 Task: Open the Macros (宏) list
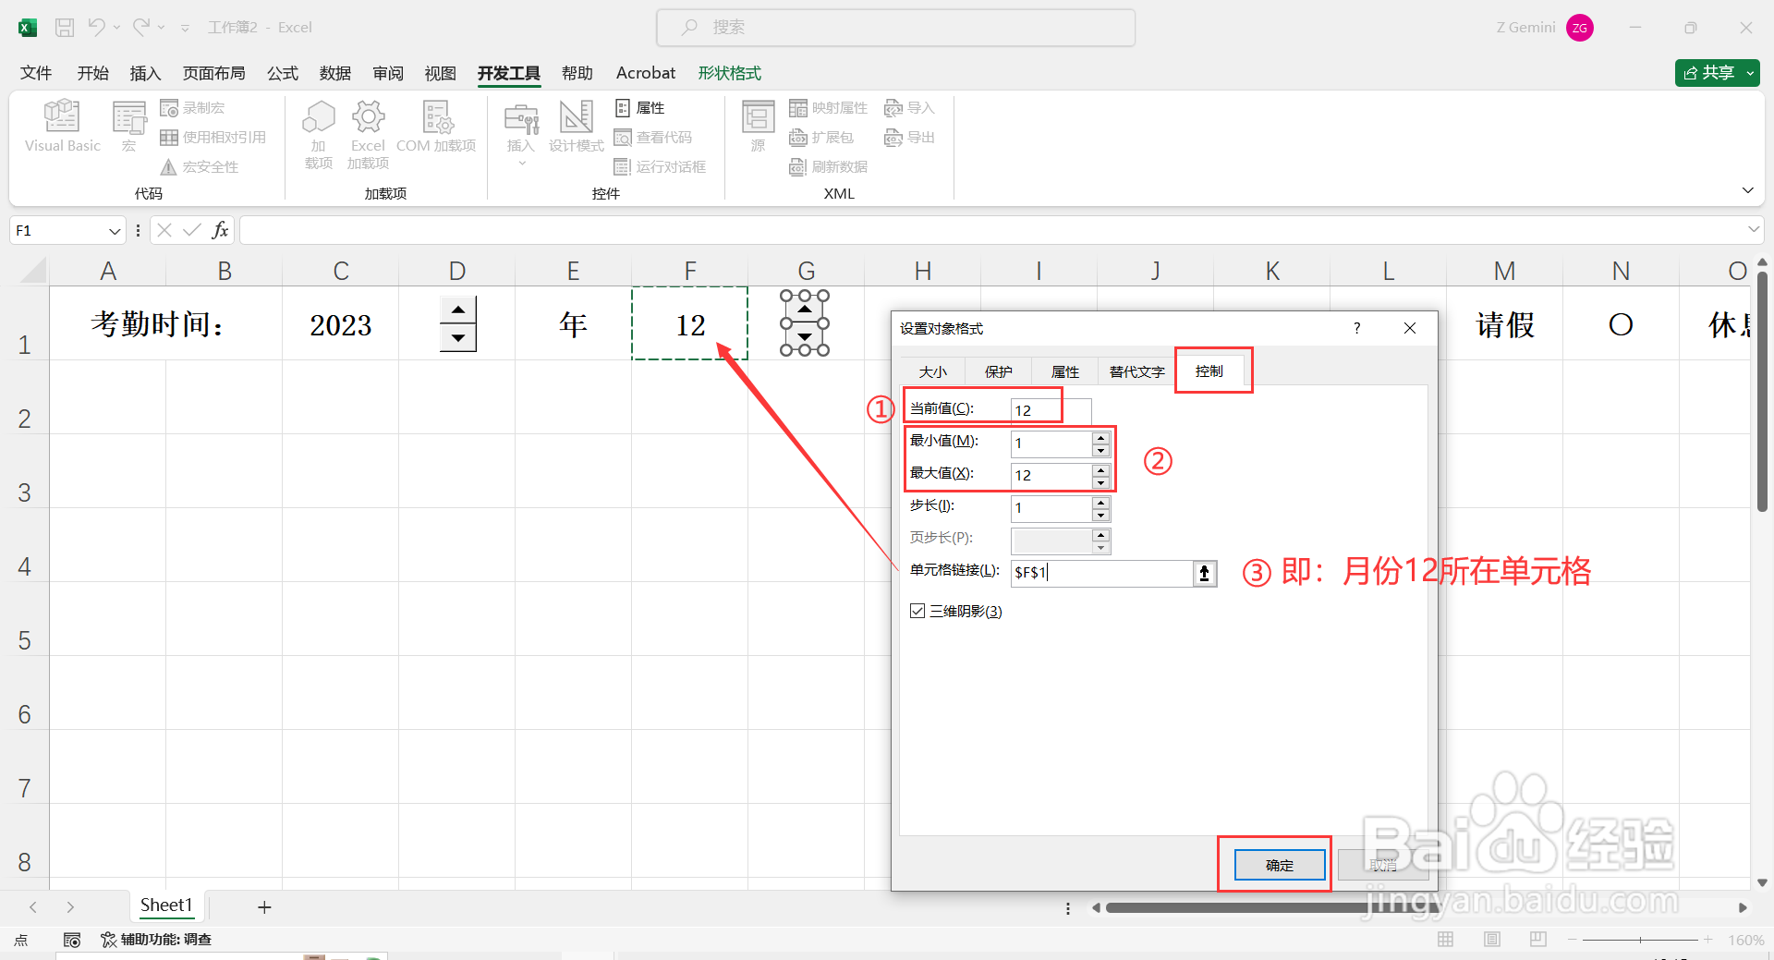point(128,126)
